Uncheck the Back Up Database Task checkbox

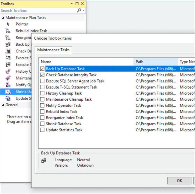[x=42, y=69]
